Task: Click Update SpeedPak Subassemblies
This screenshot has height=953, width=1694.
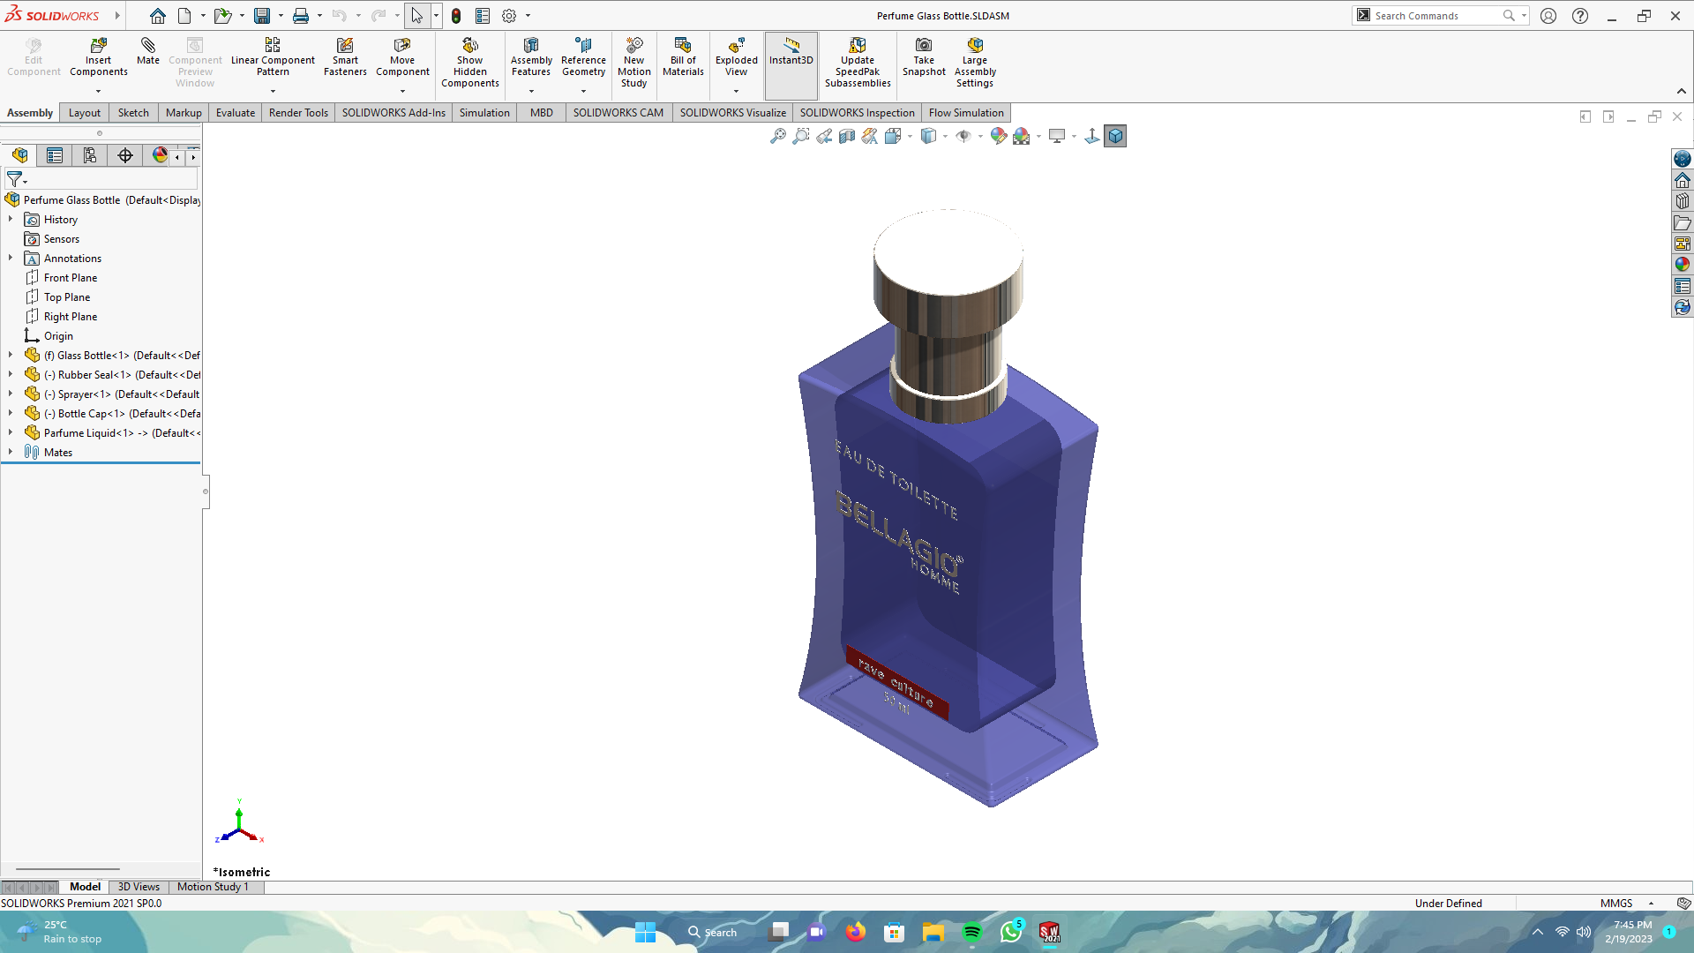Action: pos(858,63)
